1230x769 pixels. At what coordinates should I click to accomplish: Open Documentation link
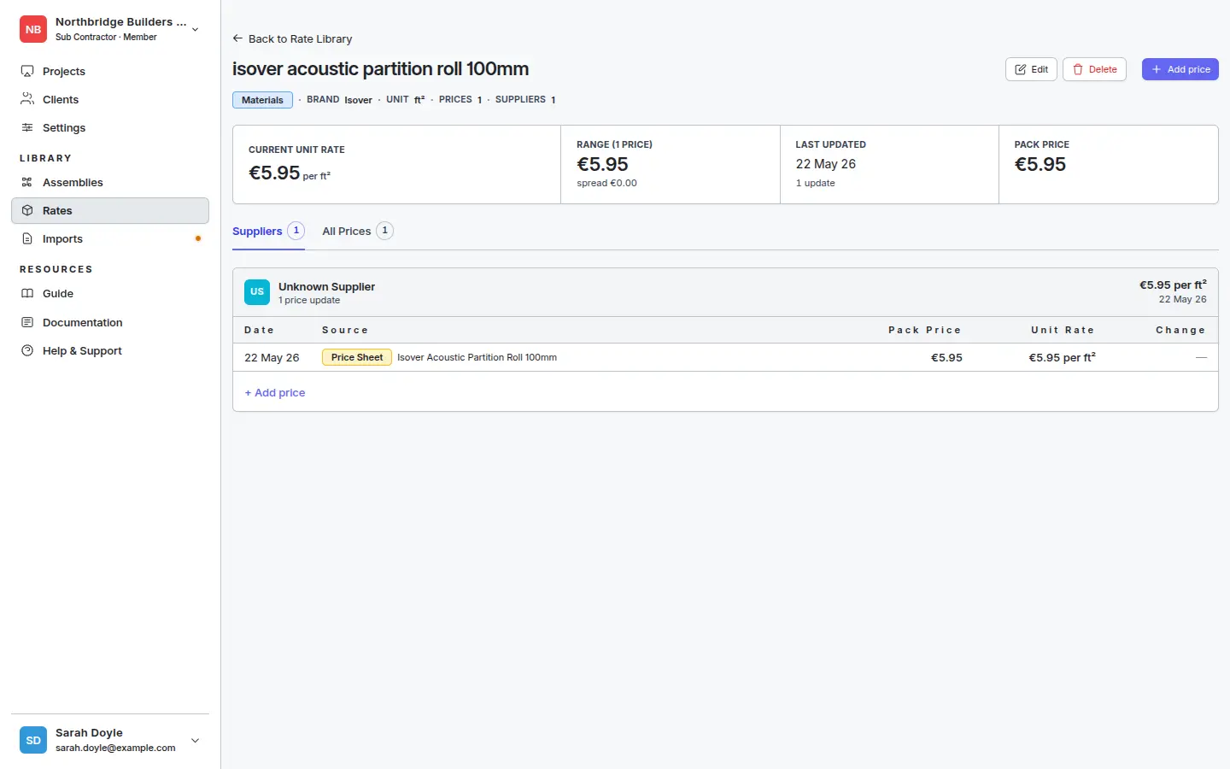[x=110, y=322]
